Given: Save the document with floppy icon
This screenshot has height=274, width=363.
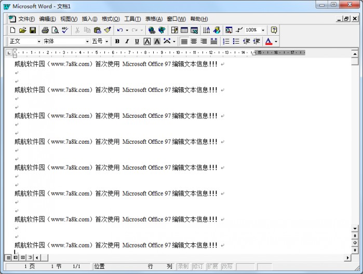Looking at the screenshot, I should click(33, 30).
